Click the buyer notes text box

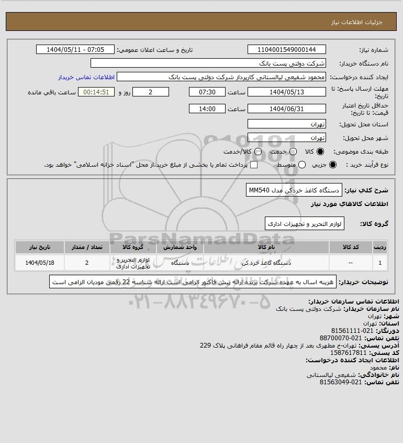click(193, 282)
